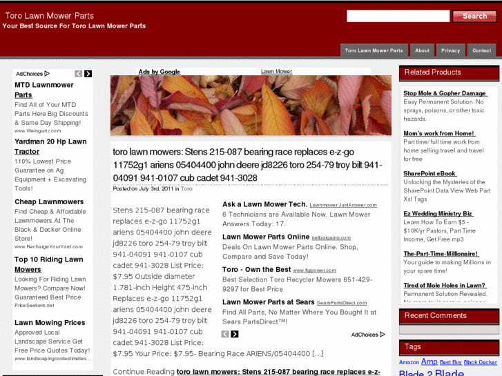Open SharePoint eBook link
The width and height of the screenshot is (502, 376).
click(429, 173)
